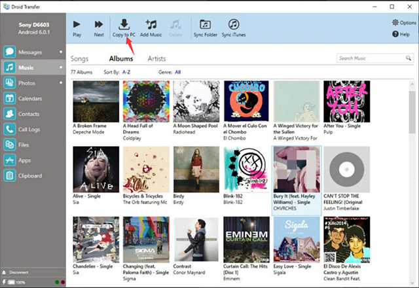Select A Winged Victory for the Sullen album
This screenshot has height=288, width=419.
(297, 101)
